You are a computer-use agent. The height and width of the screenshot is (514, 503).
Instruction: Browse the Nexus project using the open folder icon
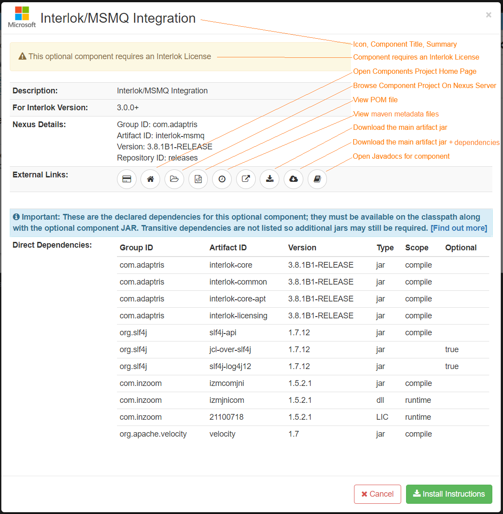coord(174,179)
